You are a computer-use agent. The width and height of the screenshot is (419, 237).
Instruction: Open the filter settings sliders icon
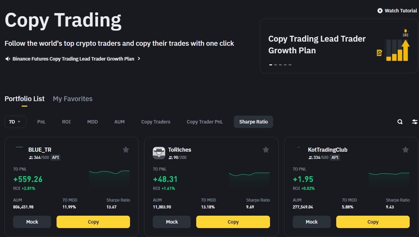point(415,122)
